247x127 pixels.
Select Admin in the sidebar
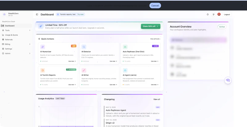(16, 54)
